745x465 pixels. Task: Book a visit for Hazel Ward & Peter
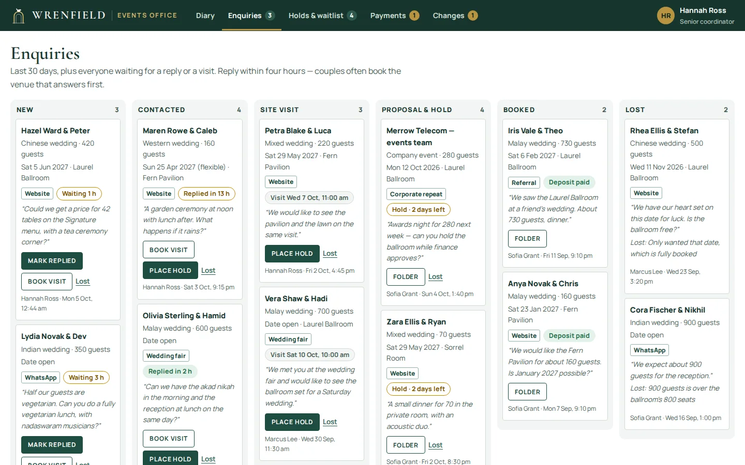click(47, 282)
